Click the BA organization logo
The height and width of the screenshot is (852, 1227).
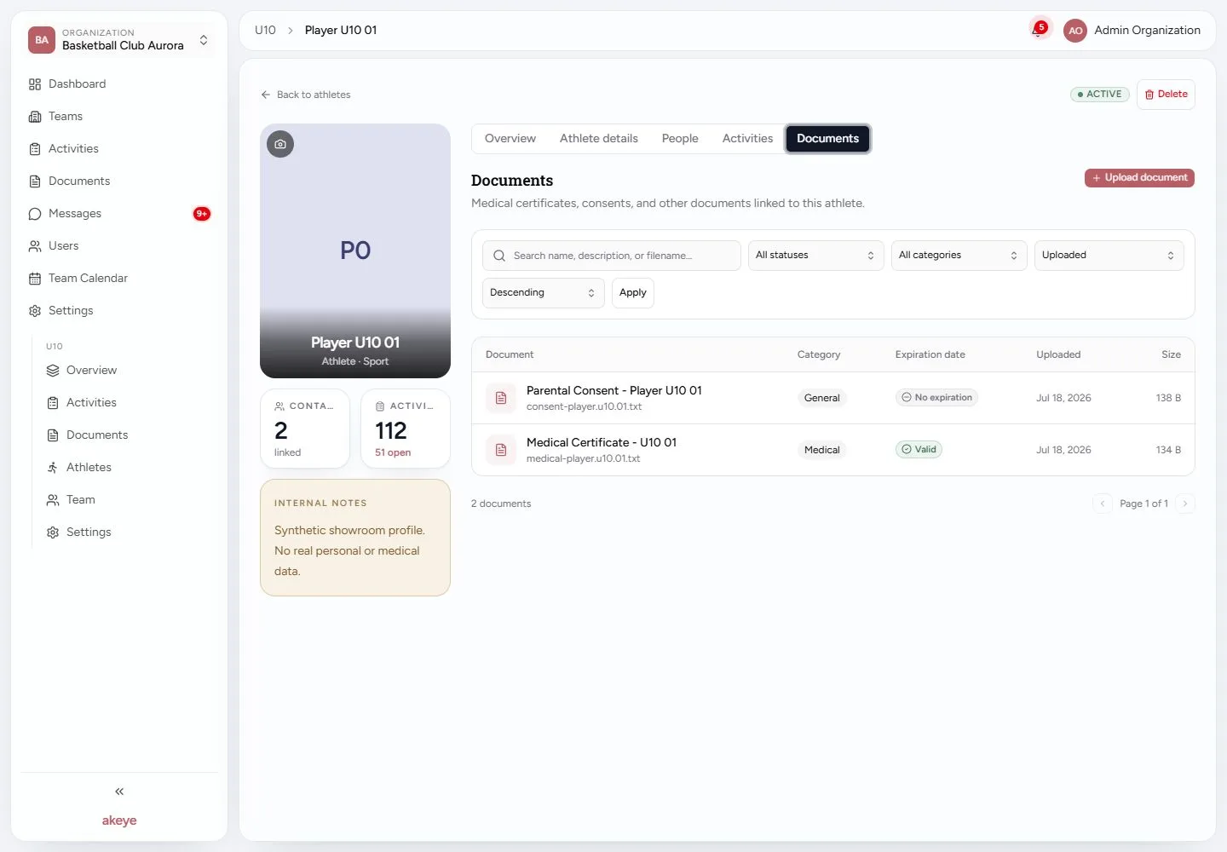pyautogui.click(x=42, y=40)
